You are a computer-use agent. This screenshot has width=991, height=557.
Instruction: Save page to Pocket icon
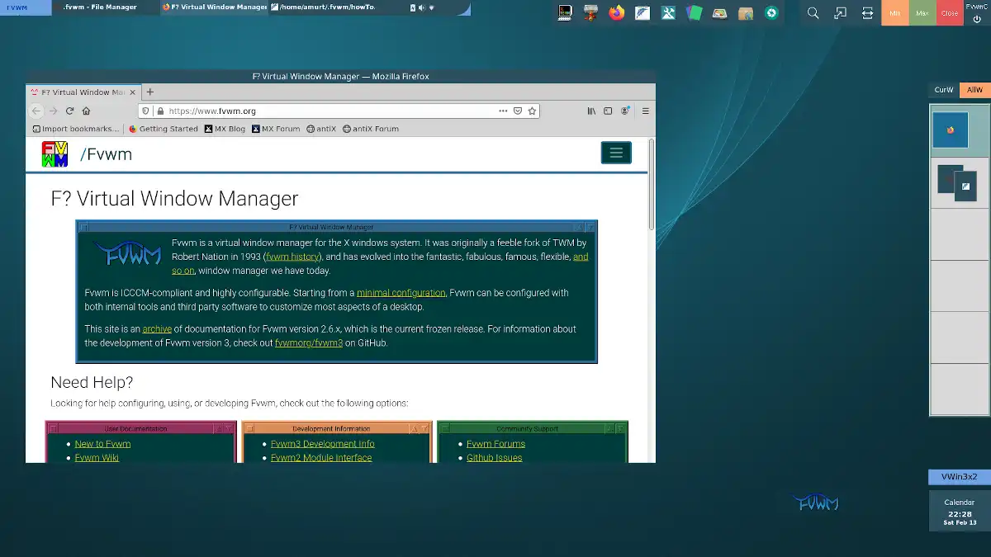coord(518,111)
